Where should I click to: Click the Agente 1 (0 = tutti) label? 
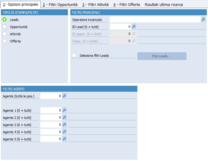[x=17, y=111]
